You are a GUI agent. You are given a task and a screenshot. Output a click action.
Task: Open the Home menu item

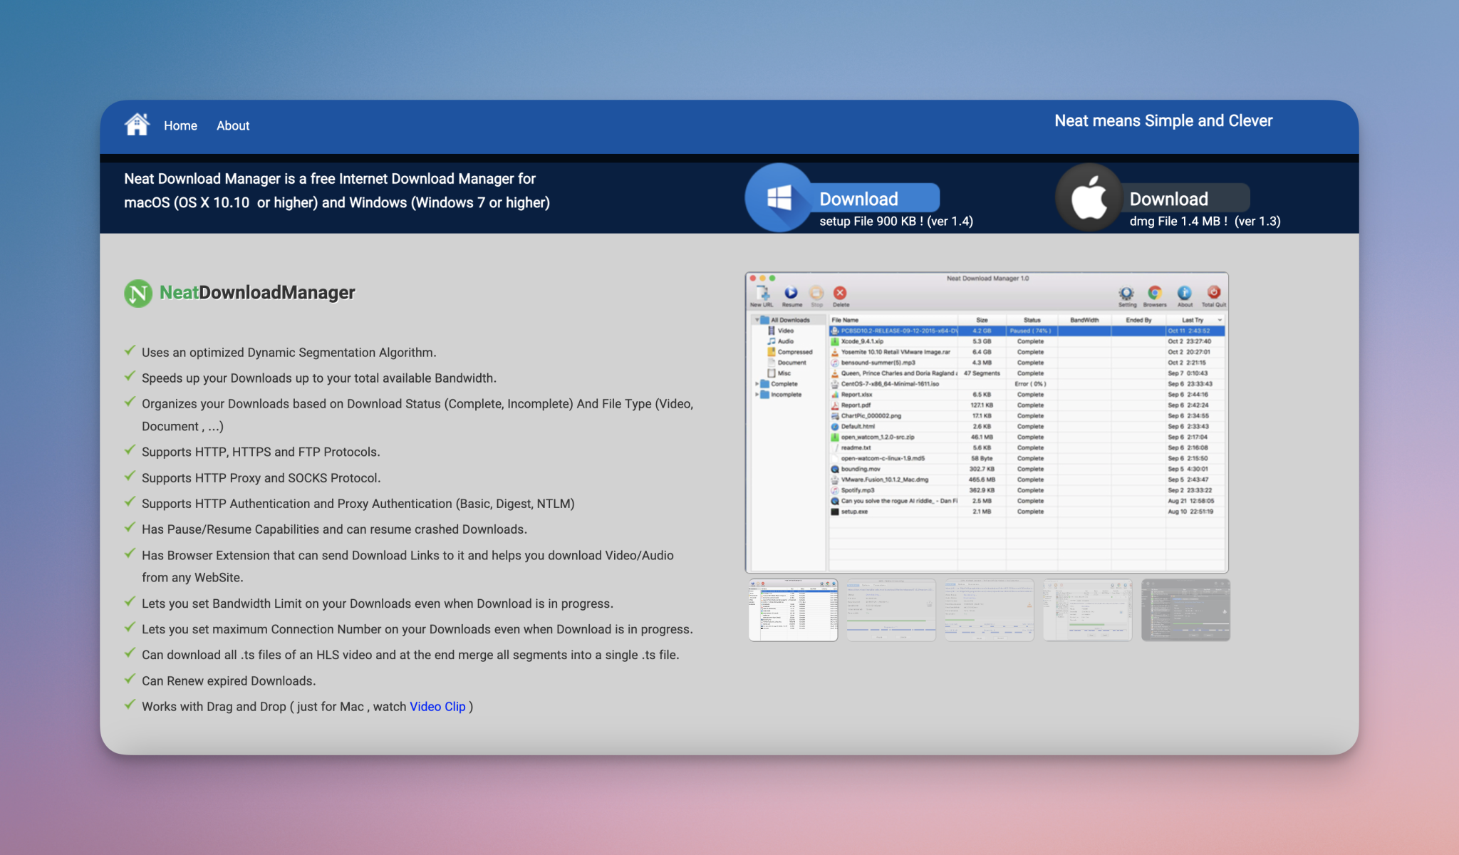tap(180, 125)
